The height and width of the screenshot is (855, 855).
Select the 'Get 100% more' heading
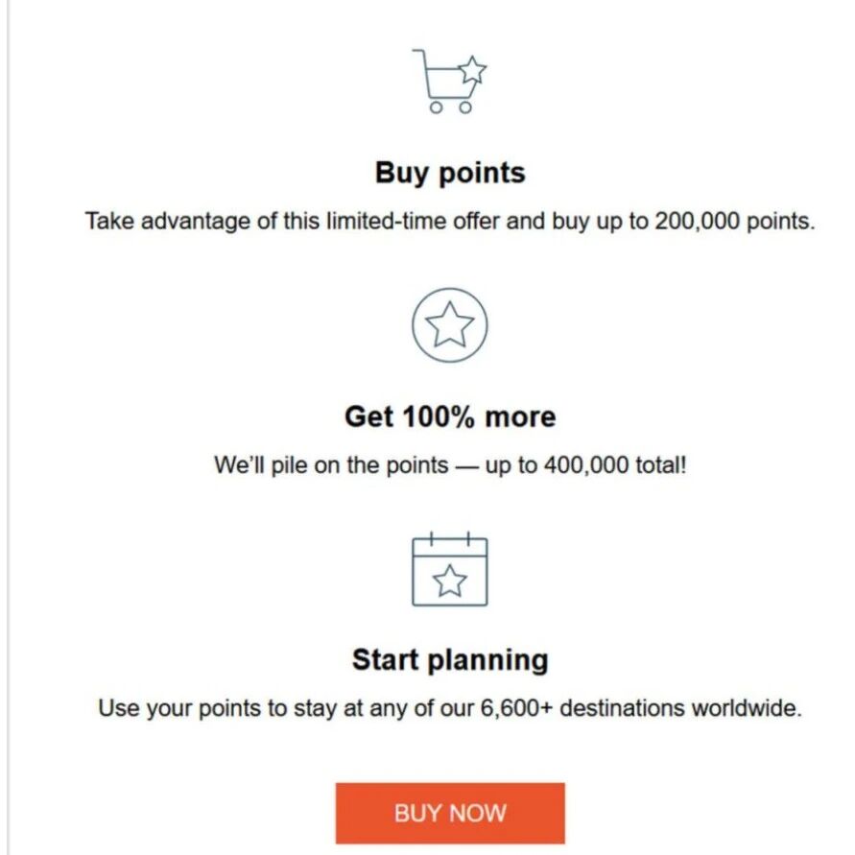(x=450, y=417)
